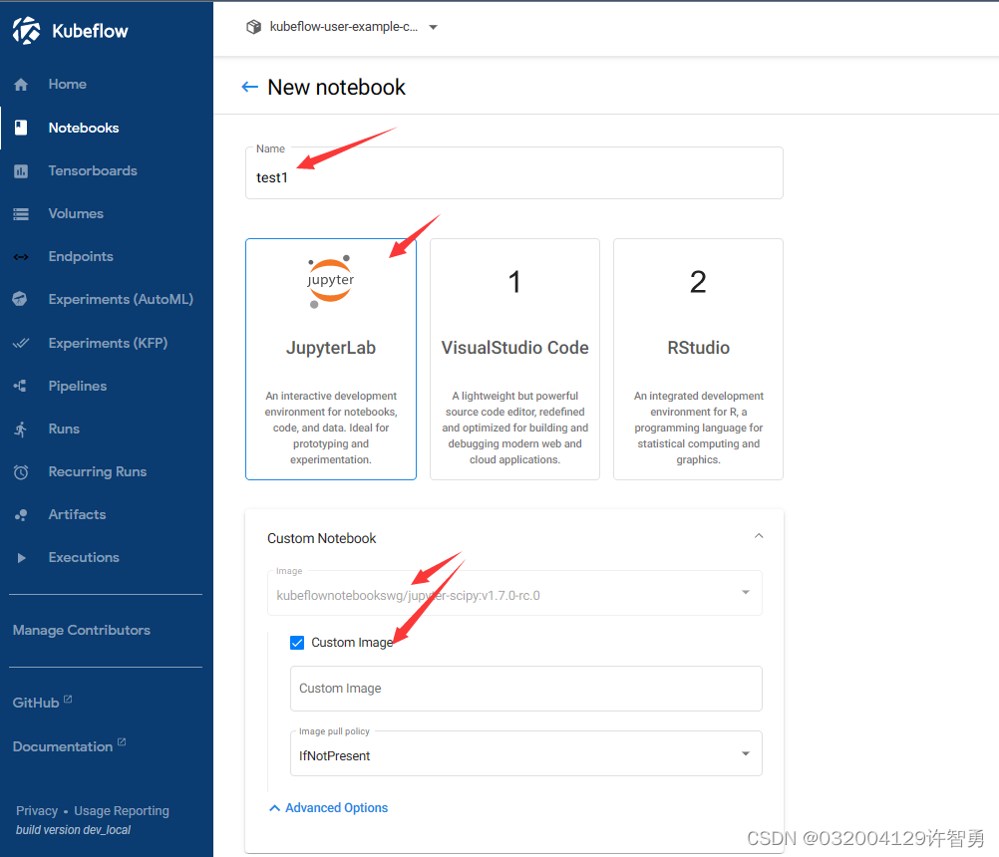Click the Endpoints arrows icon
The image size is (999, 857).
(x=21, y=256)
